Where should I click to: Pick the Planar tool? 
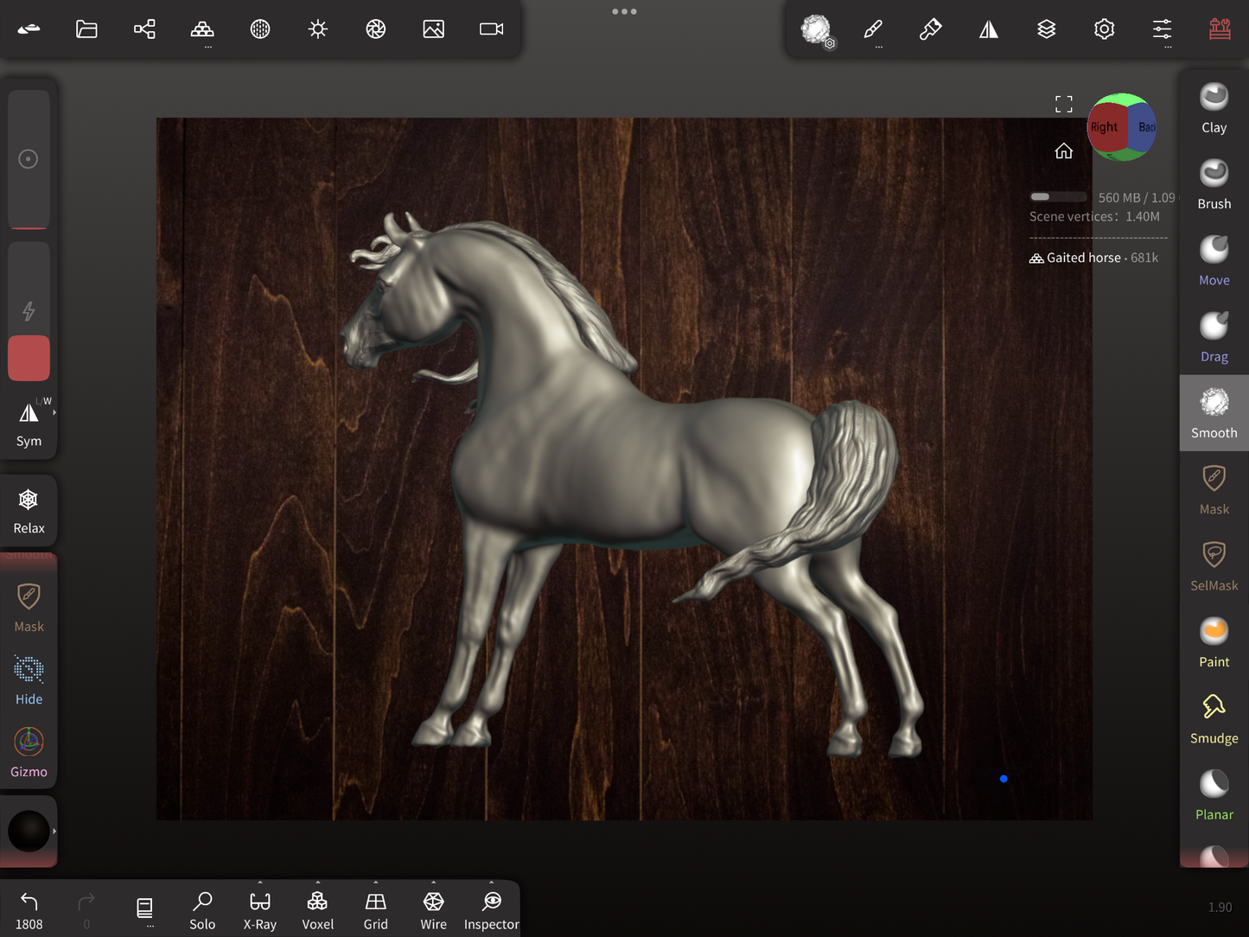coord(1214,795)
